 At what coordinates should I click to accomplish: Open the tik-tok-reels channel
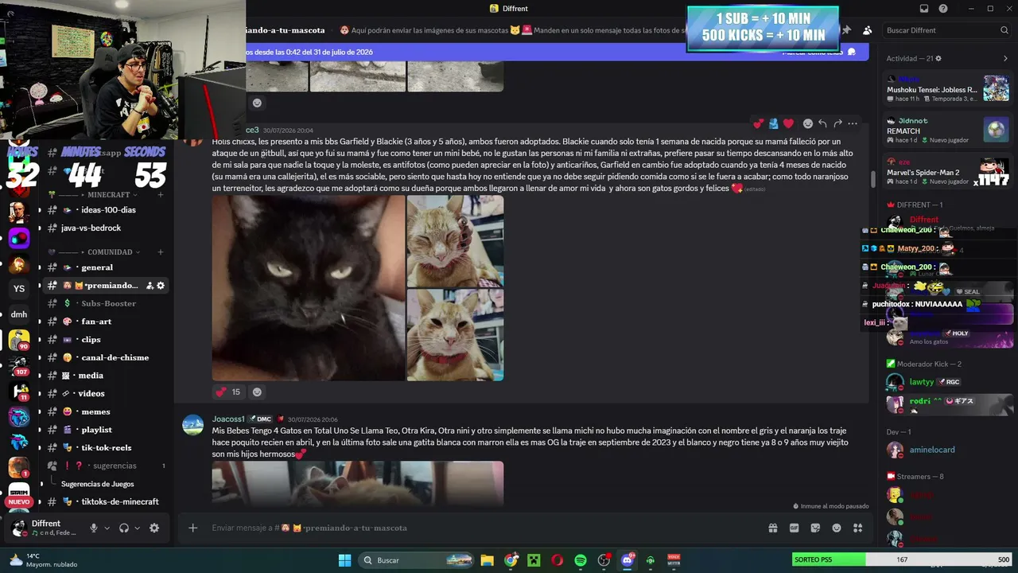click(x=107, y=448)
